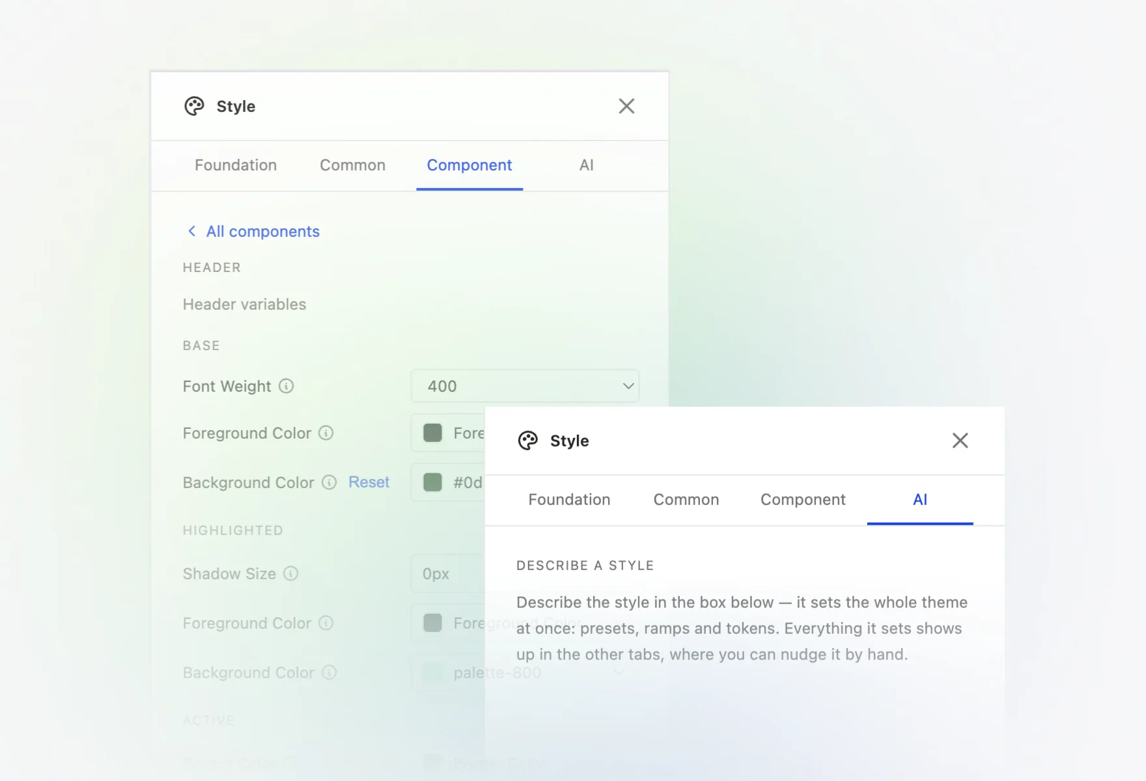The width and height of the screenshot is (1146, 781).
Task: Click the 'Describe the style in the box below' paragraph
Action: [x=742, y=628]
